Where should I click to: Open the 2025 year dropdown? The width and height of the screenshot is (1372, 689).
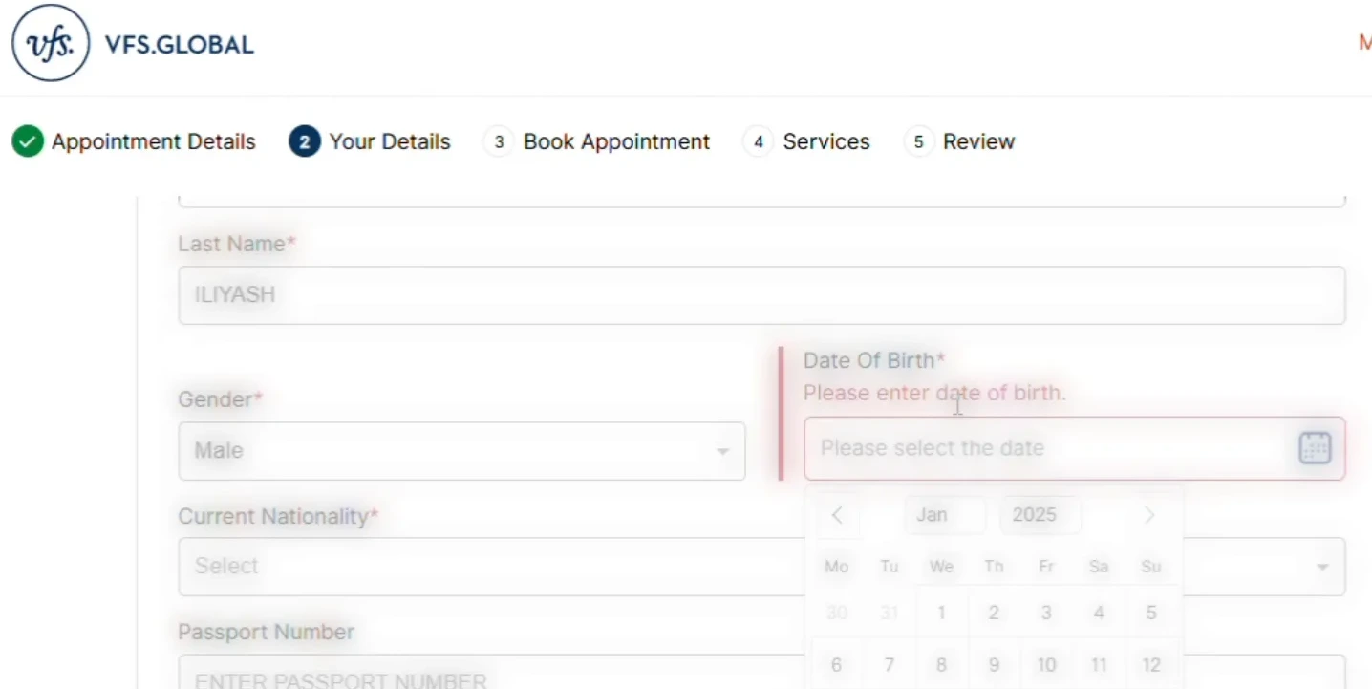1040,515
